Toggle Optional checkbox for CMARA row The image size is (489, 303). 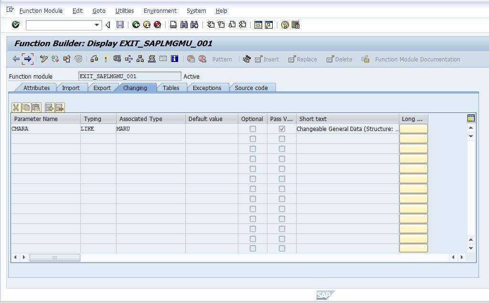[253, 129]
